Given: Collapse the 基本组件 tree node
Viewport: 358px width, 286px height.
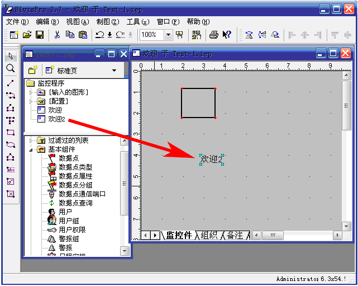Looking at the screenshot, I should click(x=31, y=149).
